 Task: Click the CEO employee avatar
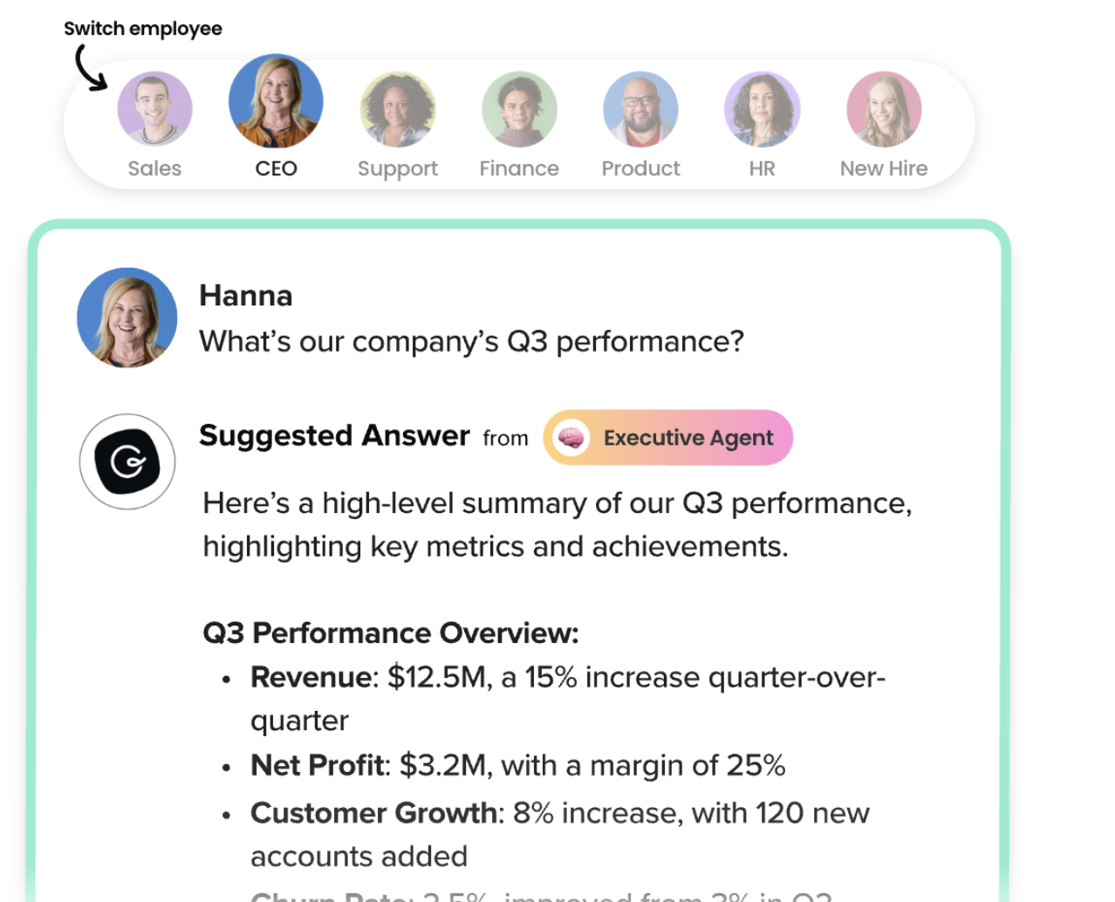(276, 101)
